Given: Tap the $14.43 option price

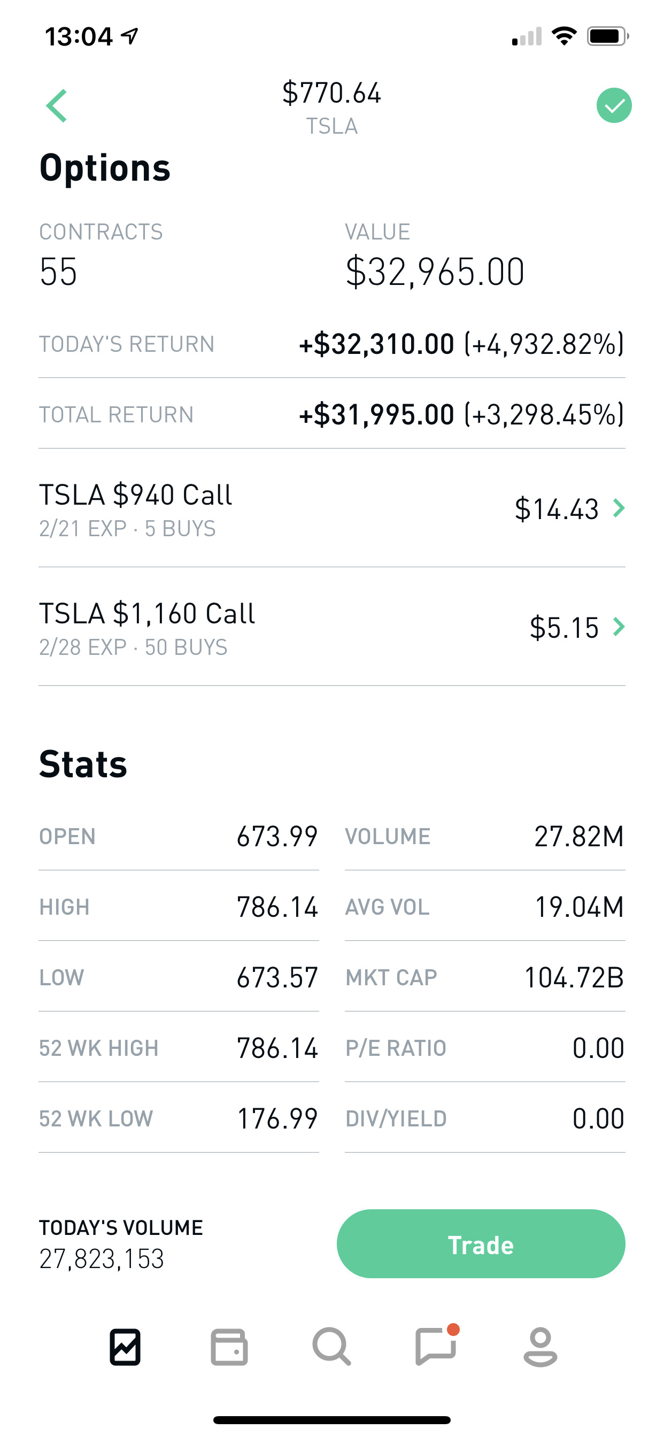Looking at the screenshot, I should 557,509.
